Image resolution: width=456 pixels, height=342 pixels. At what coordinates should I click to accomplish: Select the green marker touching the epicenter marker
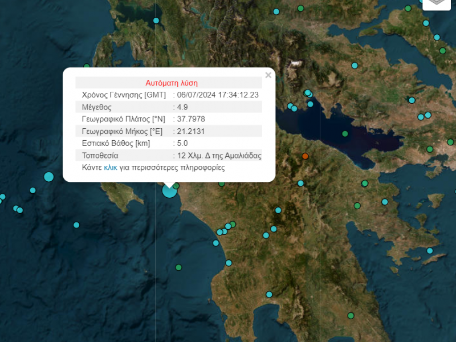(176, 186)
